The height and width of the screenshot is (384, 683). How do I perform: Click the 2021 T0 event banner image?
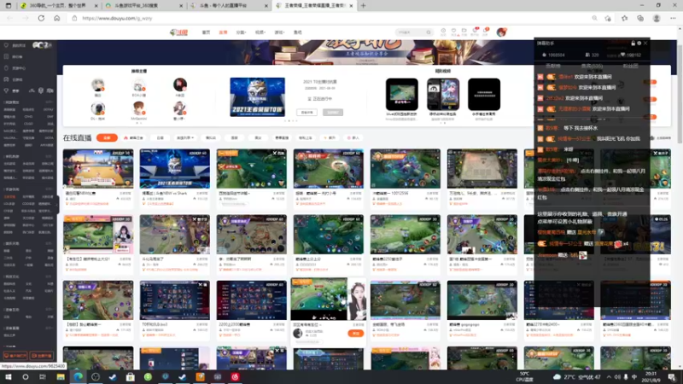point(258,96)
